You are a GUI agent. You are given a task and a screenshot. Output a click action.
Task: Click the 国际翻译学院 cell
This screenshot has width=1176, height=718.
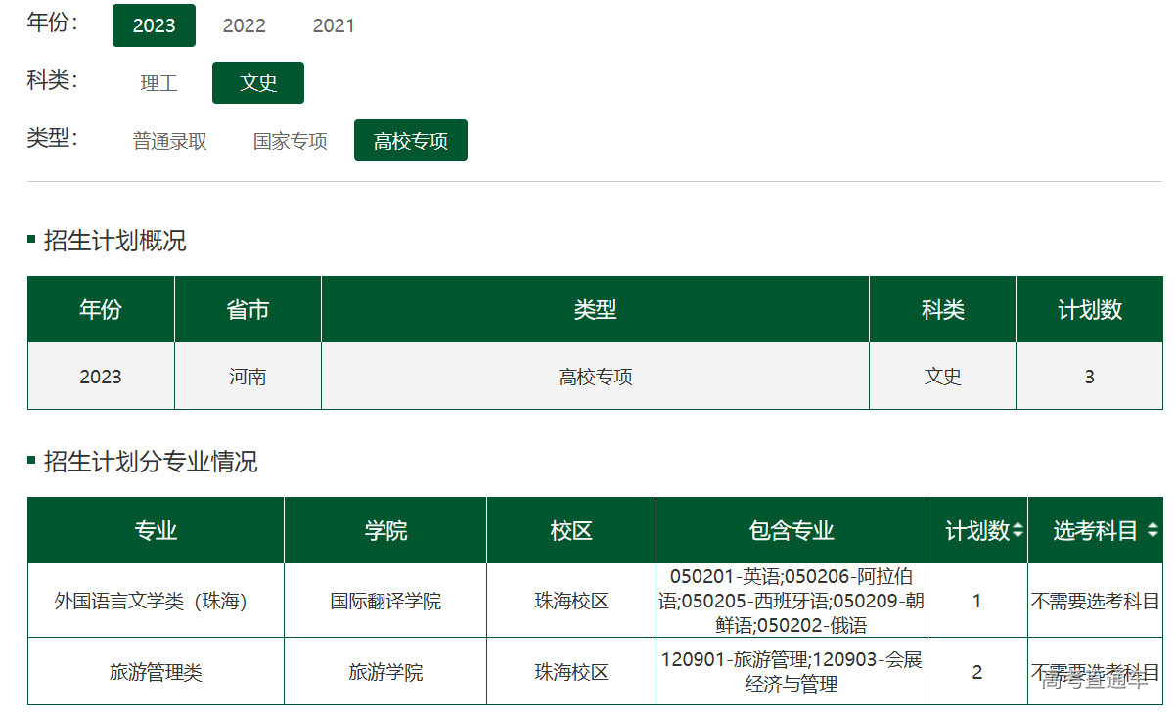tap(385, 601)
